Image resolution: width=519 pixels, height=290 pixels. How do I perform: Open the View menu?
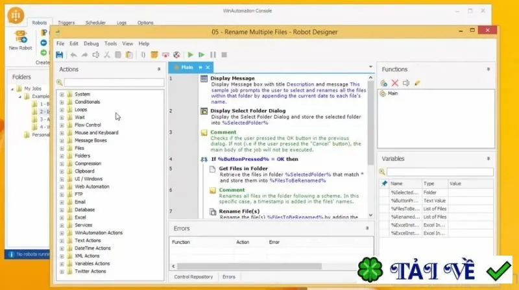pos(127,43)
